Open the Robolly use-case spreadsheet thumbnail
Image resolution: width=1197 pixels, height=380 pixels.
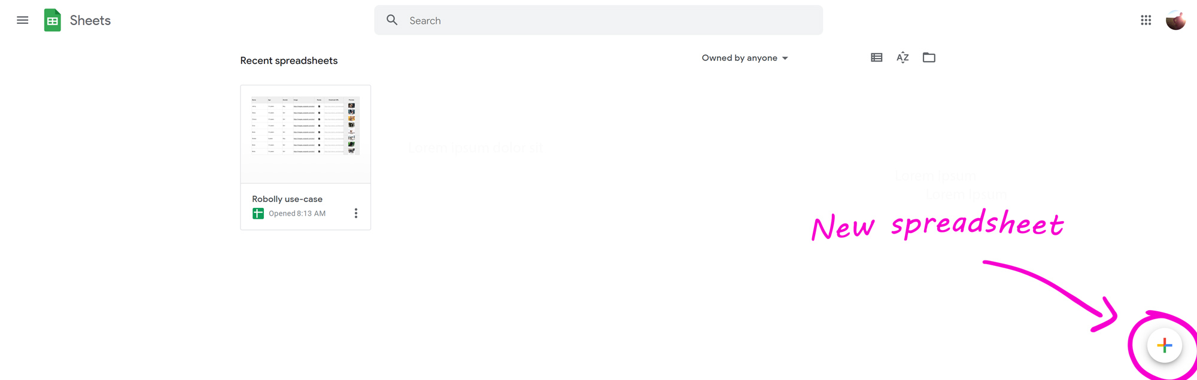coord(305,134)
